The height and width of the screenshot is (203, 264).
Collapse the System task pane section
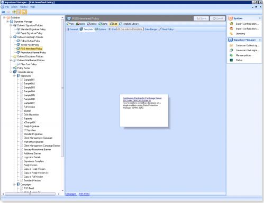coord(260,18)
